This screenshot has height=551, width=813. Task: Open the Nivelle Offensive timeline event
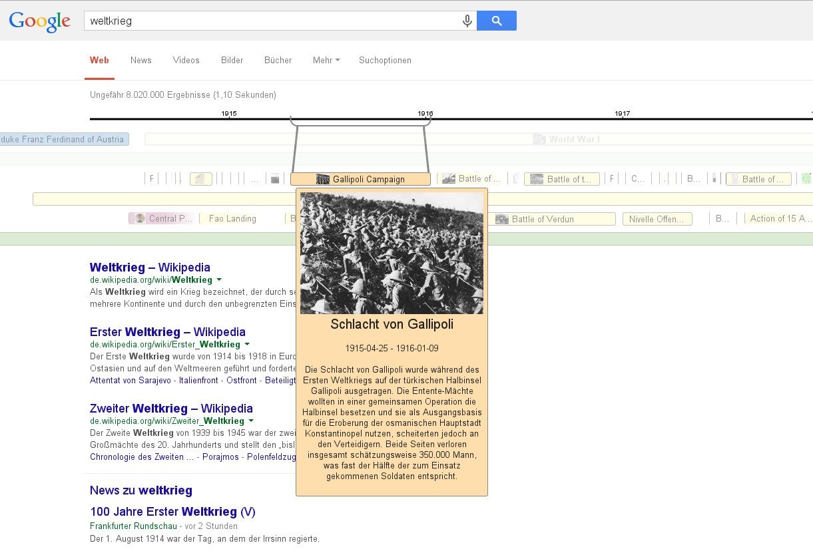(x=657, y=219)
